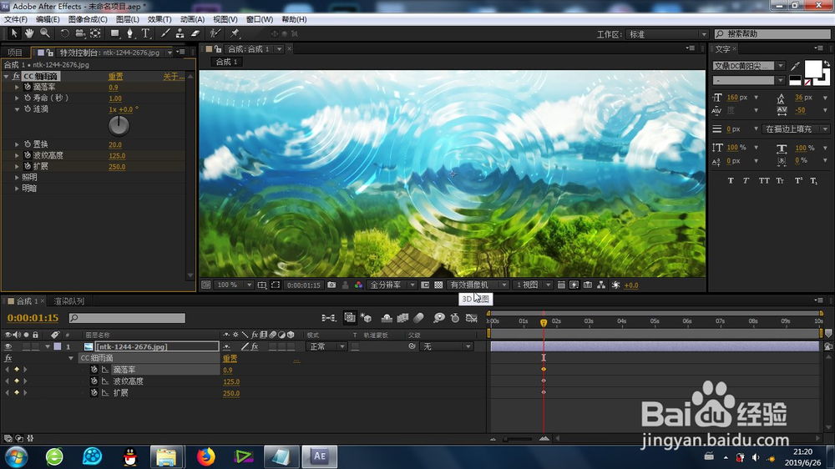835x469 pixels.
Task: Collapse the 涟漪 property twirl arrow
Action: pos(17,109)
